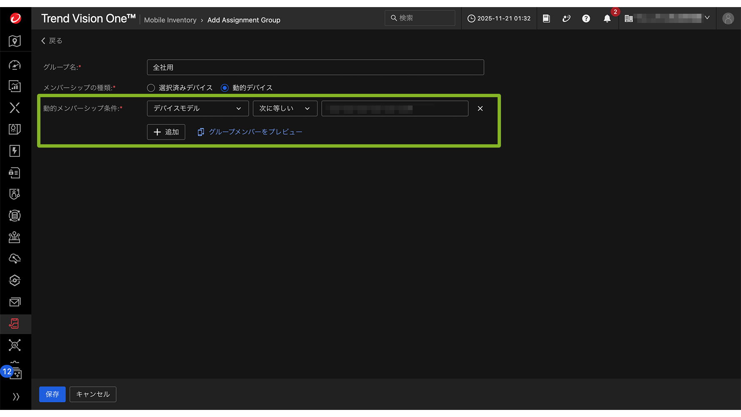Click the 保存 button
The width and height of the screenshot is (741, 417).
coord(52,394)
